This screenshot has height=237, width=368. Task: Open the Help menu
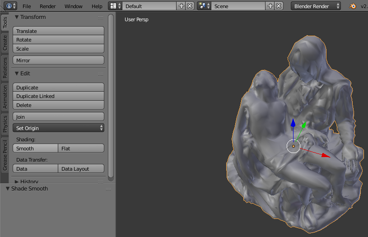click(x=97, y=6)
